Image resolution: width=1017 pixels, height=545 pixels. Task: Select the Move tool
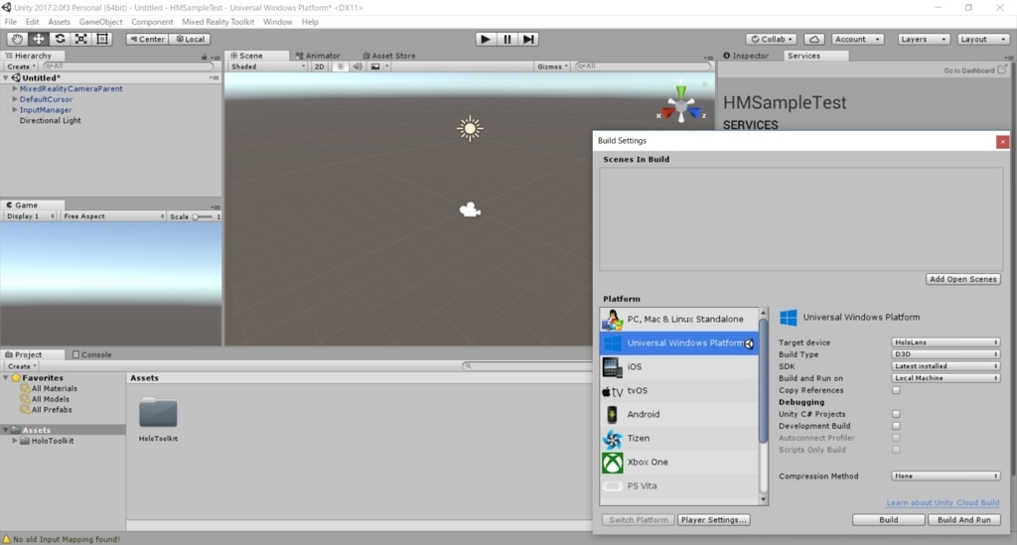click(39, 39)
